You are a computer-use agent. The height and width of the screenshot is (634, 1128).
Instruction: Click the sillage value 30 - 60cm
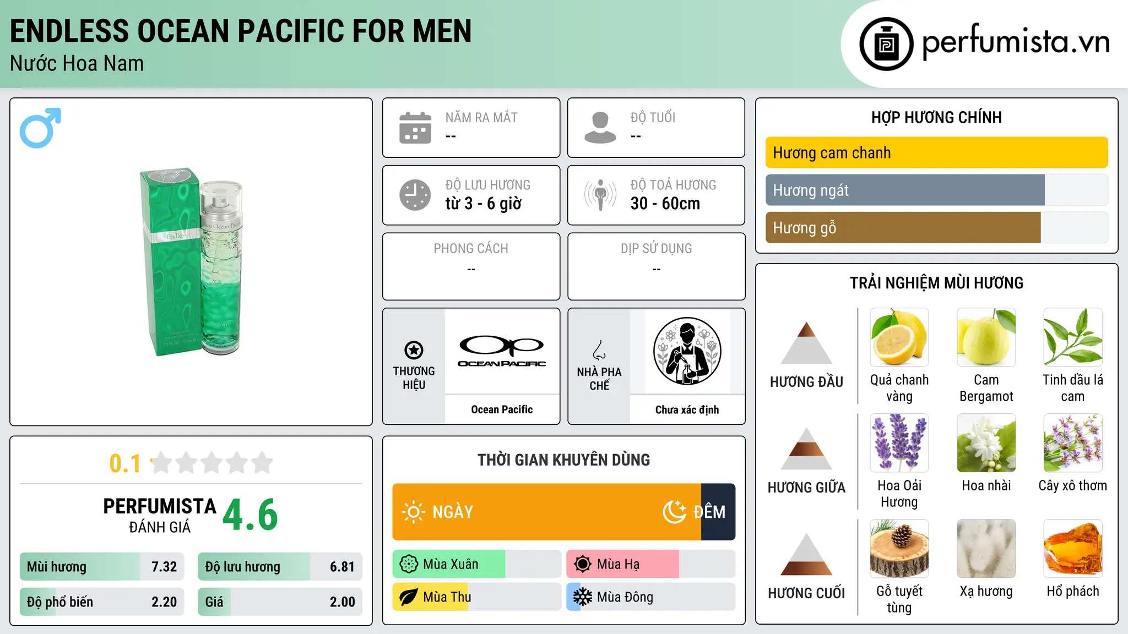(665, 203)
